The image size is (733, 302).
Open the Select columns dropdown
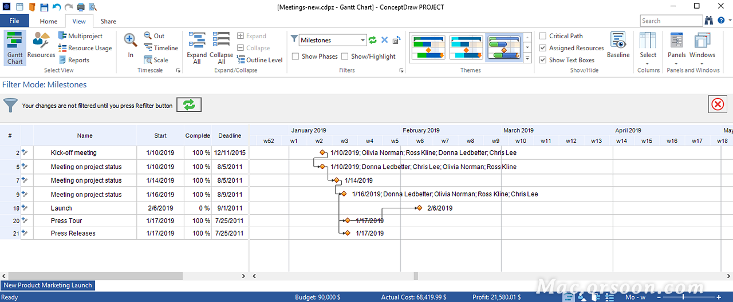point(648,48)
